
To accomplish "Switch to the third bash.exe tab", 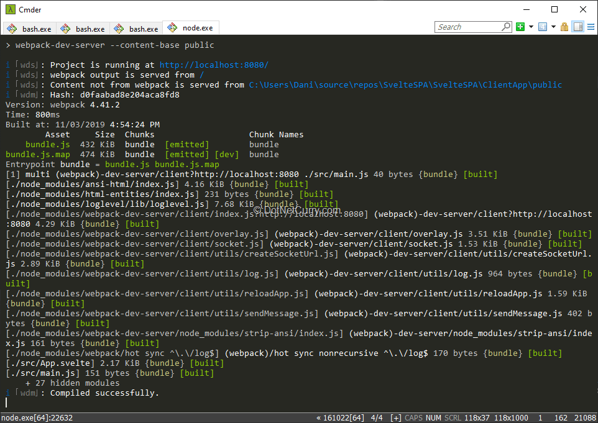I will (137, 29).
